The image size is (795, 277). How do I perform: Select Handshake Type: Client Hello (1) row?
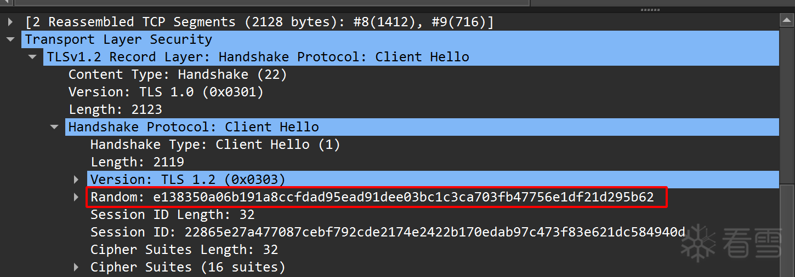pyautogui.click(x=215, y=145)
